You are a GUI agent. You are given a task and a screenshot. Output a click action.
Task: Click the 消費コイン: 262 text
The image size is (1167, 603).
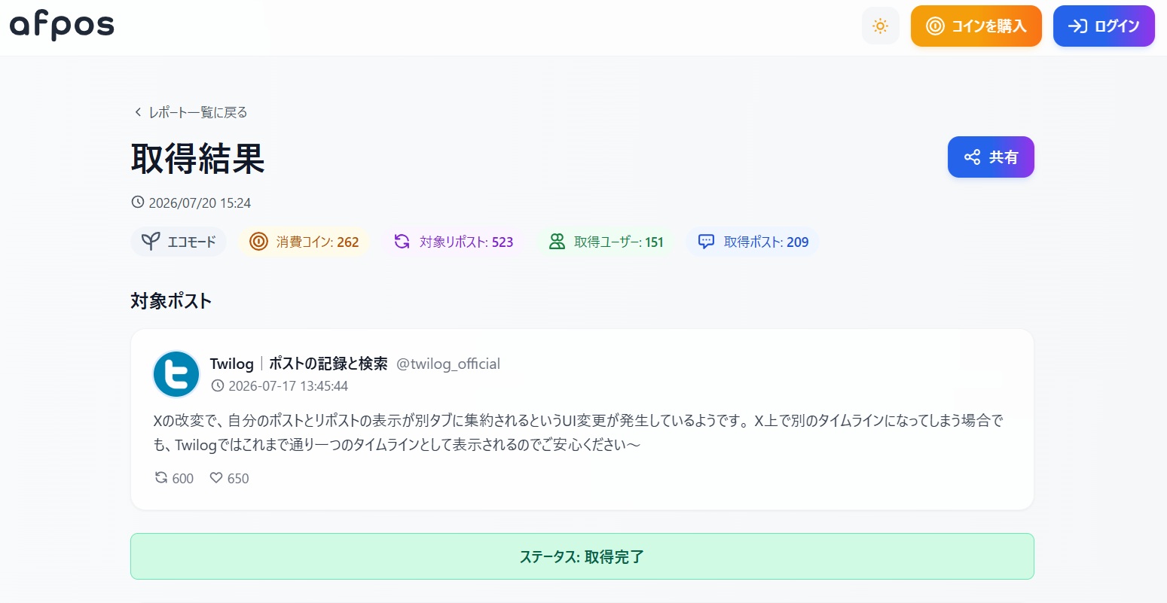317,242
